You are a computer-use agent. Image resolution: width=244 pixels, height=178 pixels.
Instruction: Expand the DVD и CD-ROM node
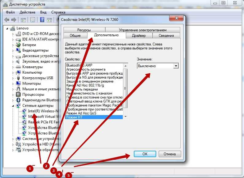click(13, 34)
